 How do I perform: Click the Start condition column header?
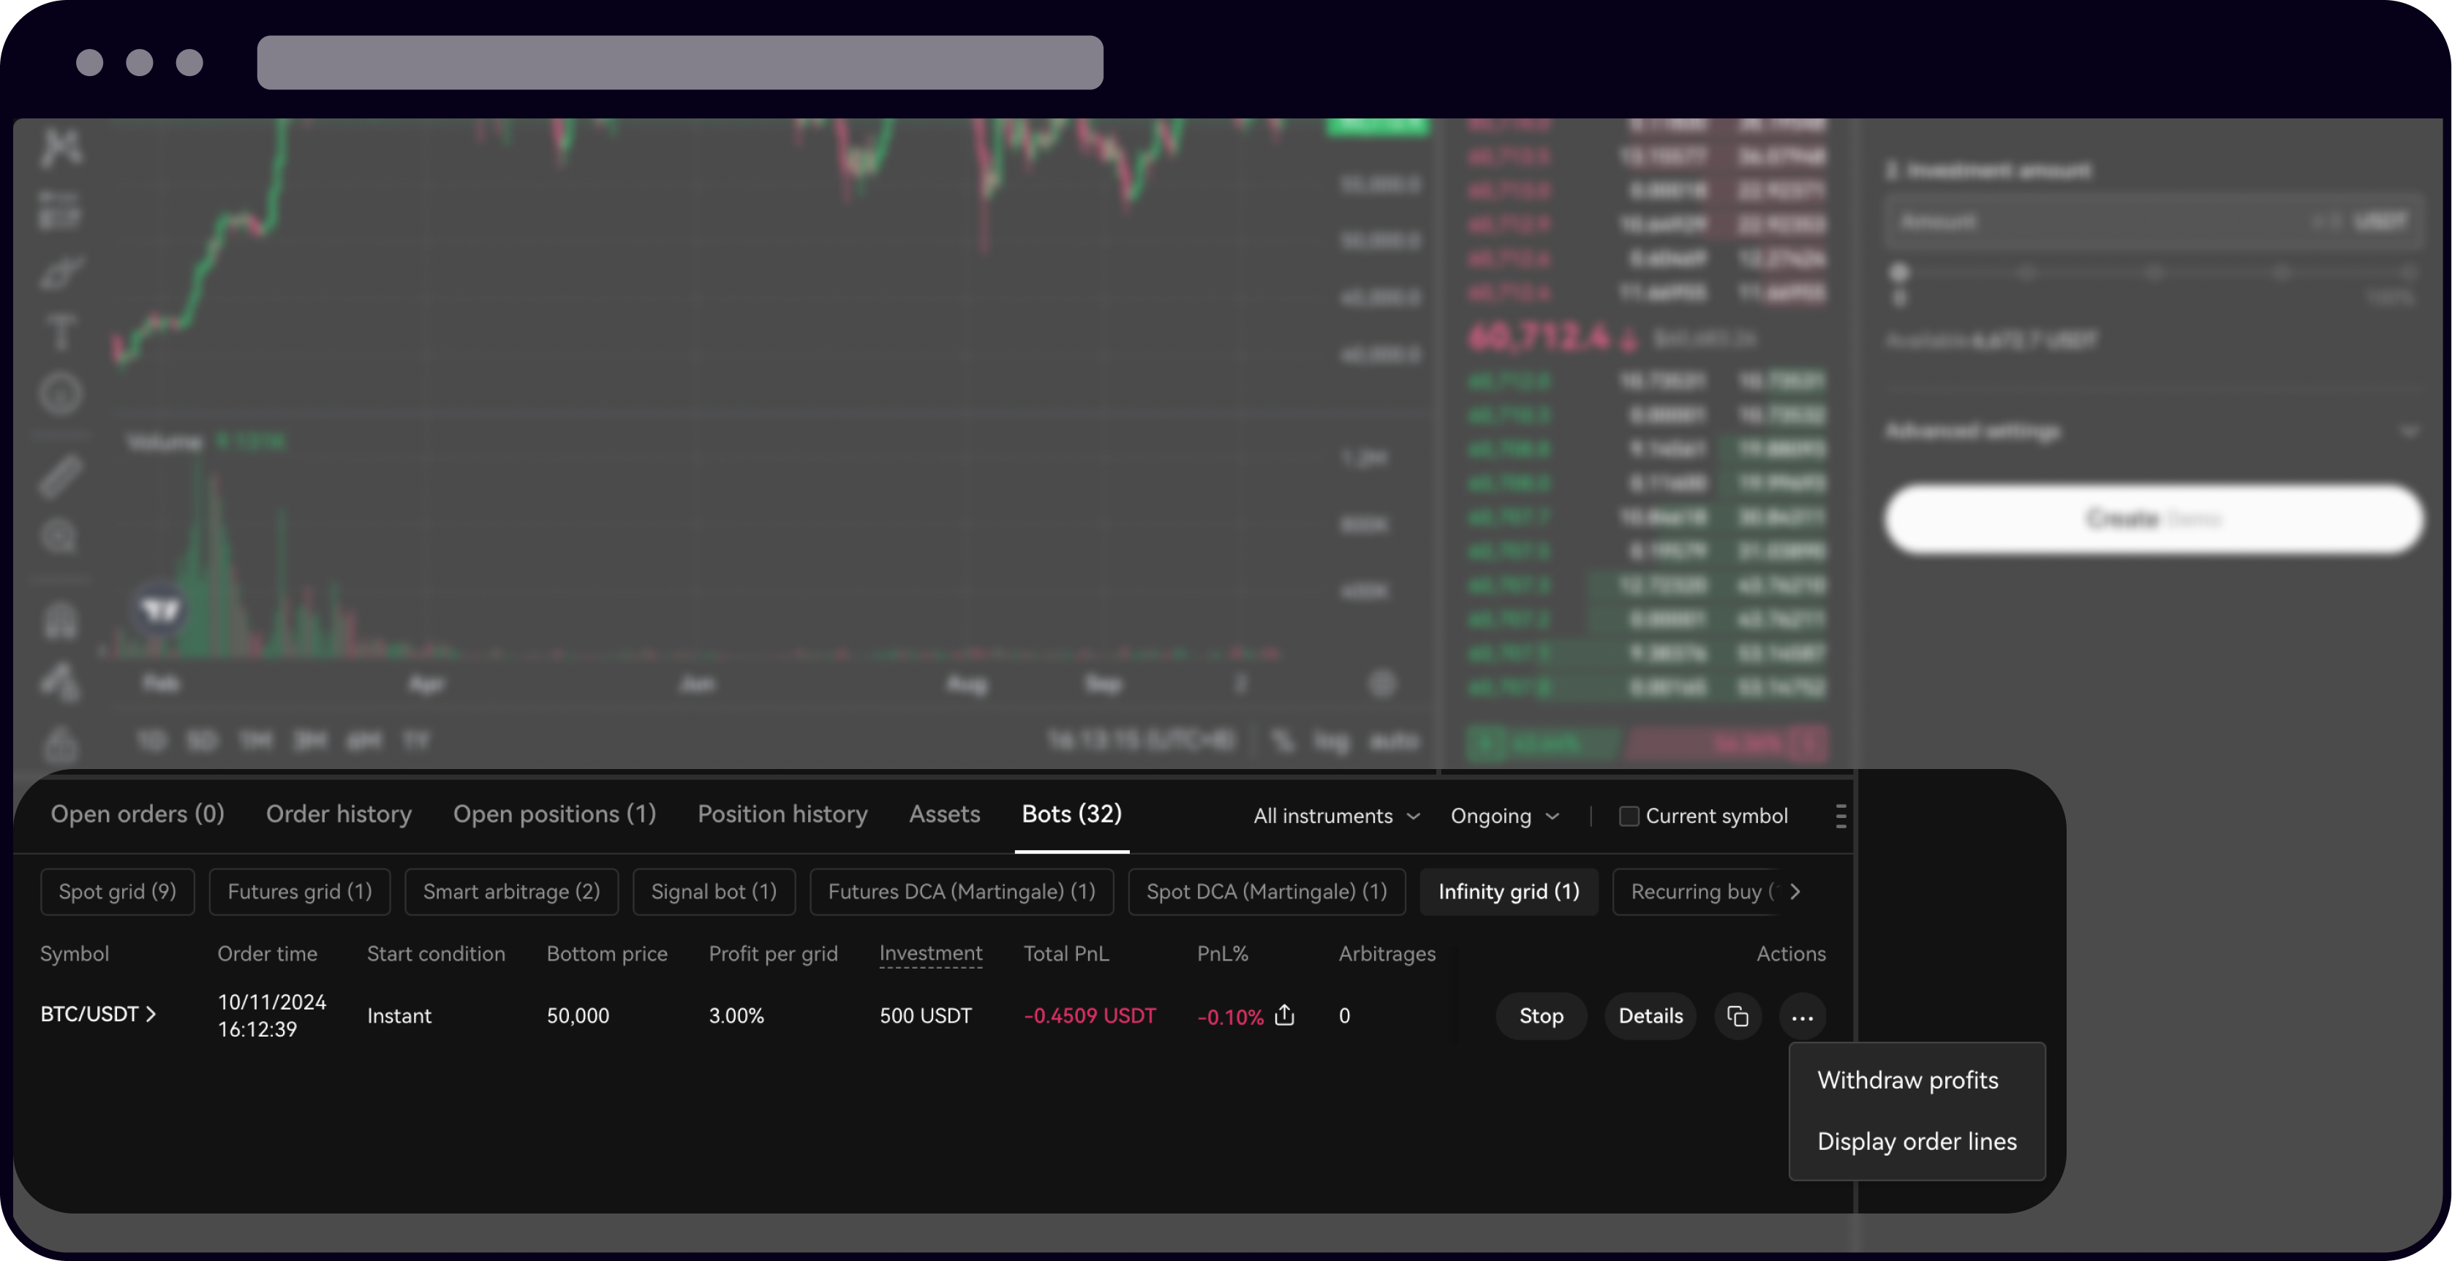click(436, 953)
